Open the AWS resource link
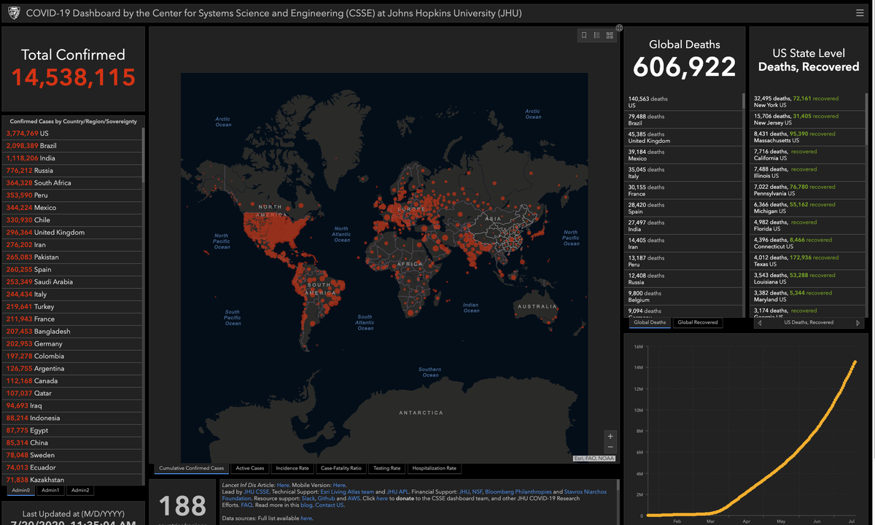The image size is (875, 525). point(354,499)
